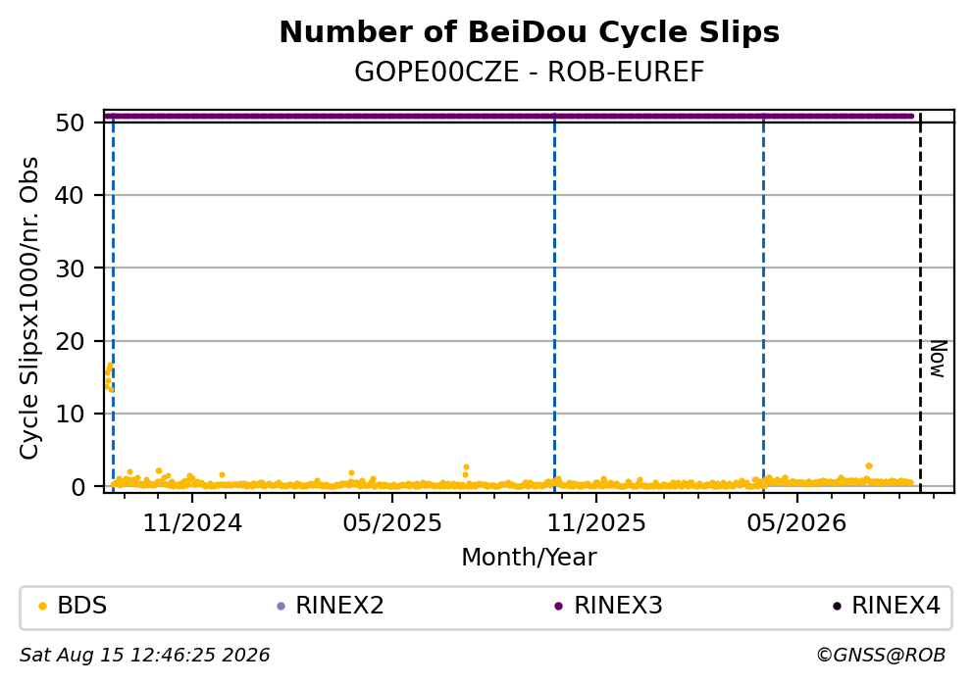This screenshot has width=973, height=685.
Task: Click the lavender RINEX2 legend dot
Action: point(282,607)
